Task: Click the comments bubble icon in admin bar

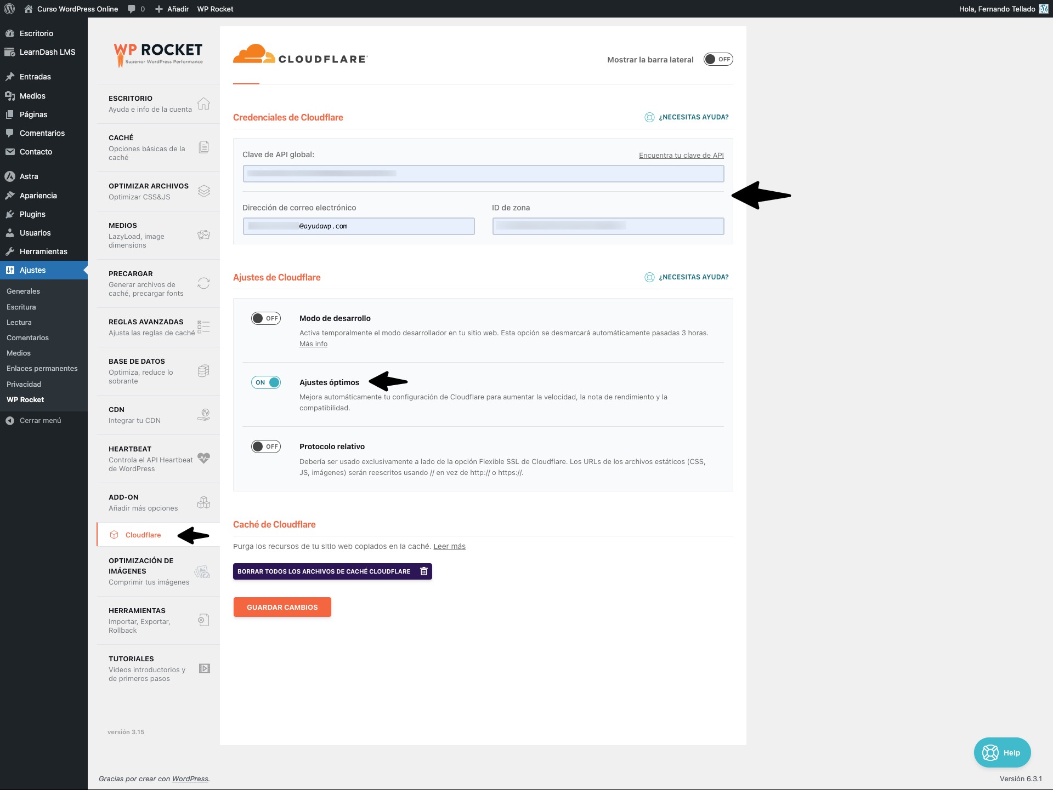Action: coord(132,9)
